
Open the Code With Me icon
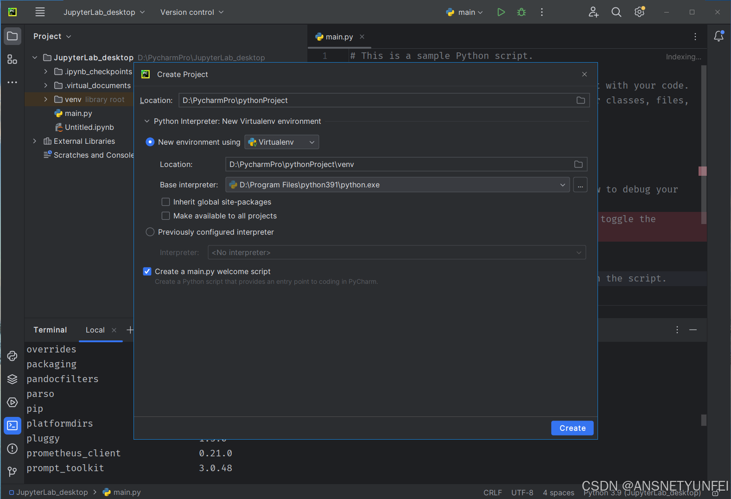[593, 12]
